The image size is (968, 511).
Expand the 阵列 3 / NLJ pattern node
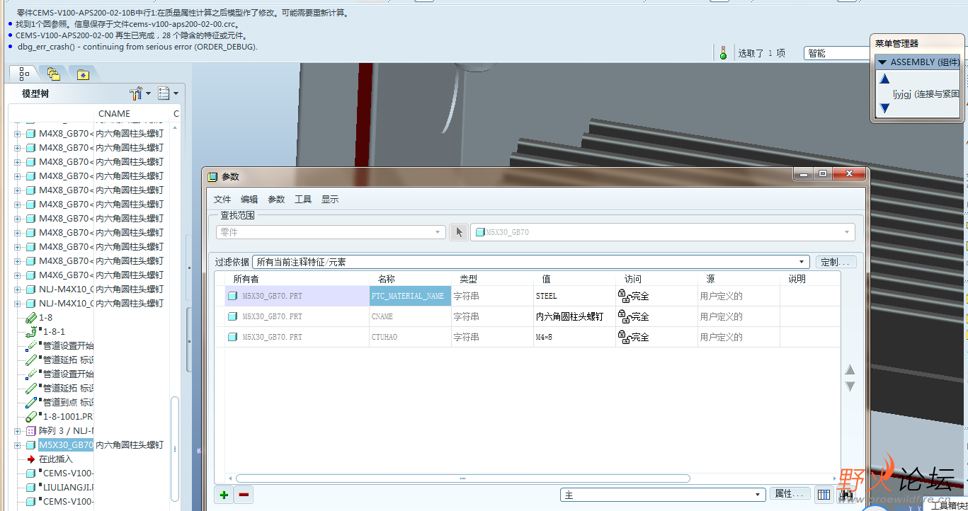click(x=17, y=430)
